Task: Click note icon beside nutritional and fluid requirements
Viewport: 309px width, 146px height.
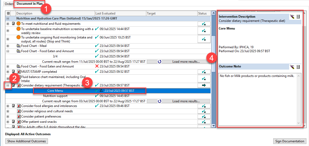Action: pos(13,24)
